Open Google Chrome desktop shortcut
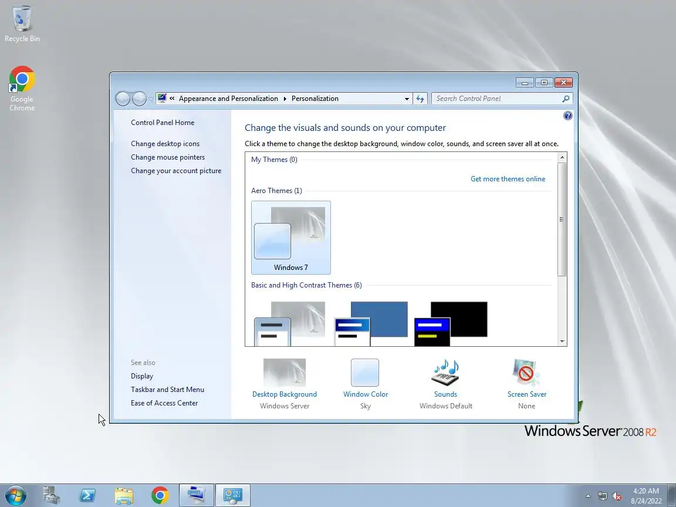The image size is (676, 507). point(22,89)
